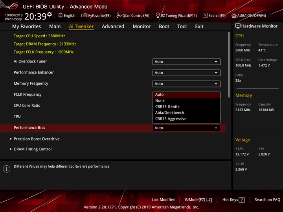This screenshot has height=212, width=283.
Task: Select the TPU row label
Action: [x=17, y=117]
